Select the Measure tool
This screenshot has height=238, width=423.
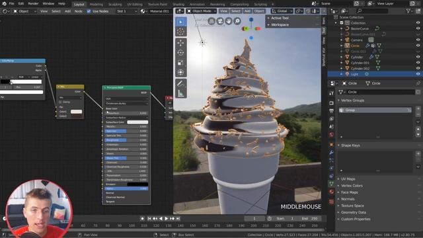[181, 94]
